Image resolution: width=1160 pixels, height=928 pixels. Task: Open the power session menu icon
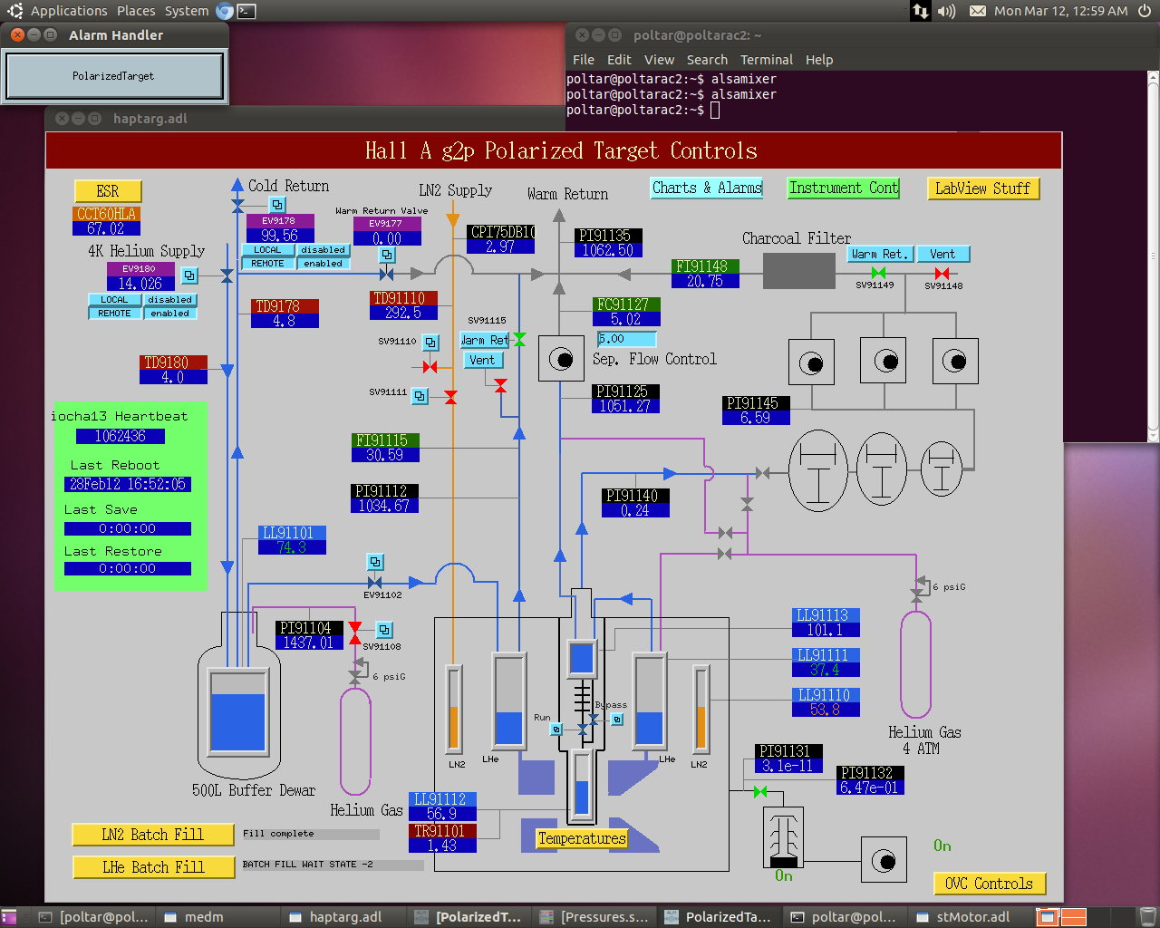coord(1145,11)
